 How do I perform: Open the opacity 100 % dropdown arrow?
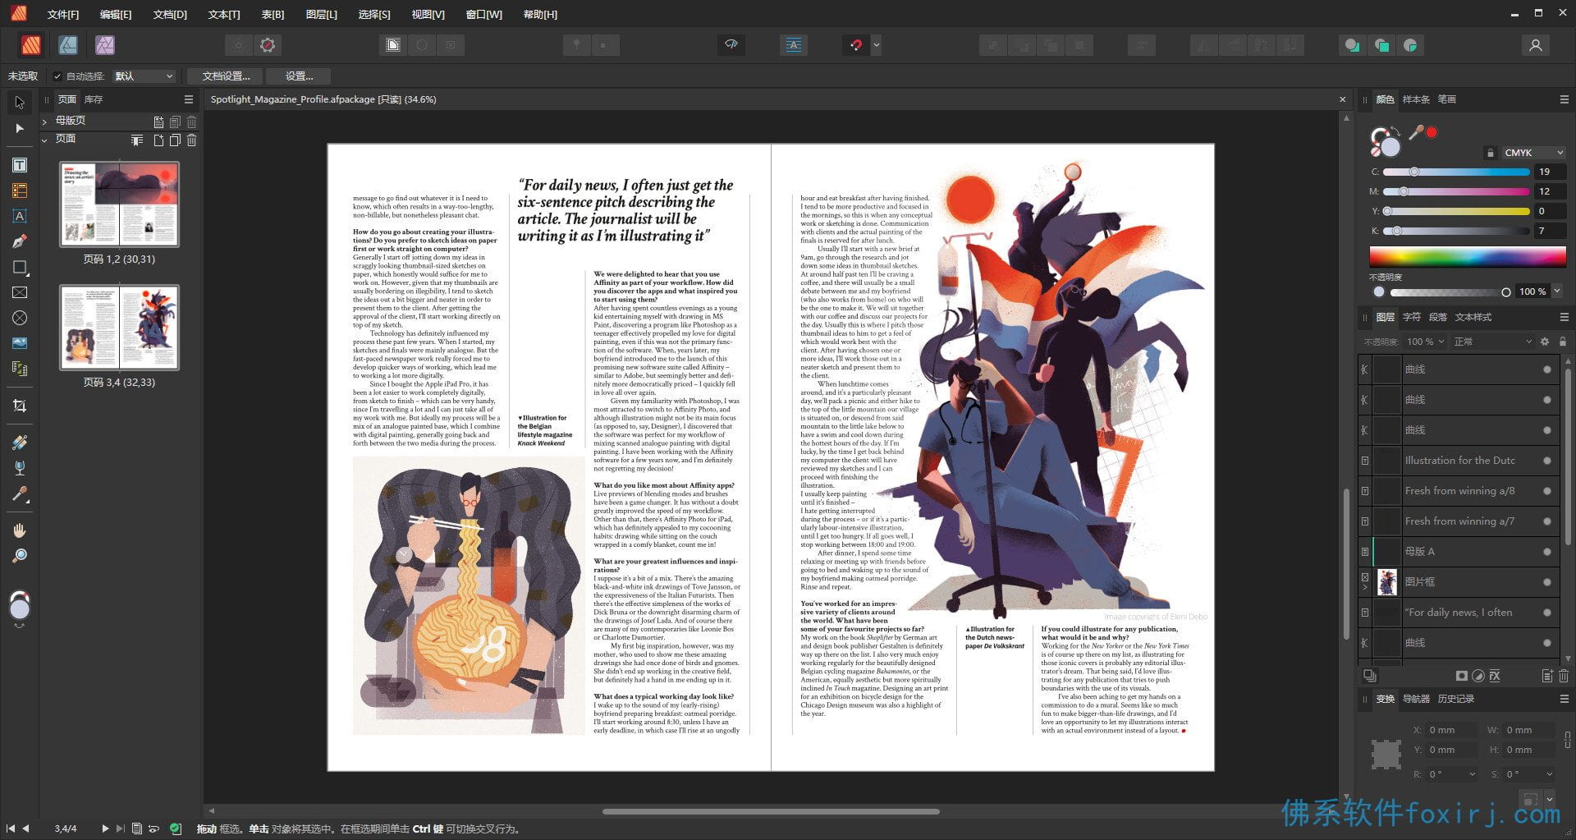pos(1556,291)
